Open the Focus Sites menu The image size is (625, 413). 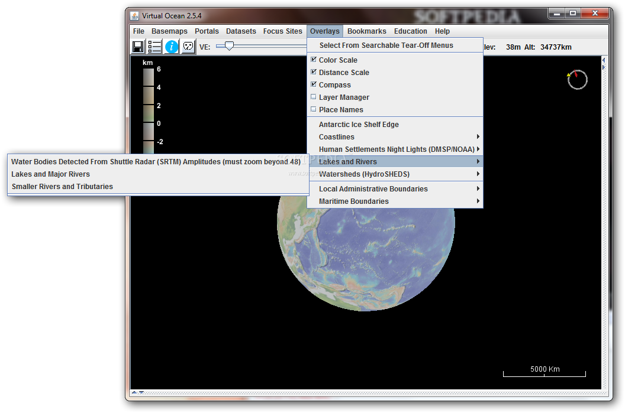[x=282, y=31]
